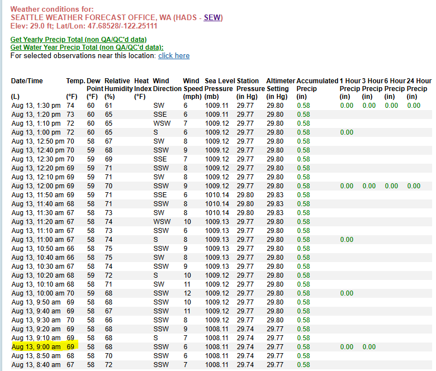Select wind direction 'S' in 9:10 am row
This screenshot has height=371, width=436.
click(155, 338)
